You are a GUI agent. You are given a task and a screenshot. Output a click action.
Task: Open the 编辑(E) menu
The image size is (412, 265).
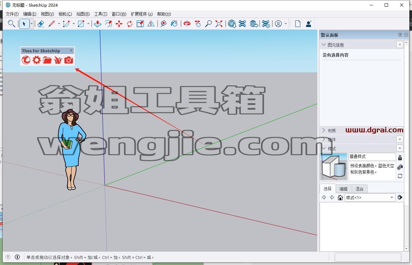tap(30, 14)
